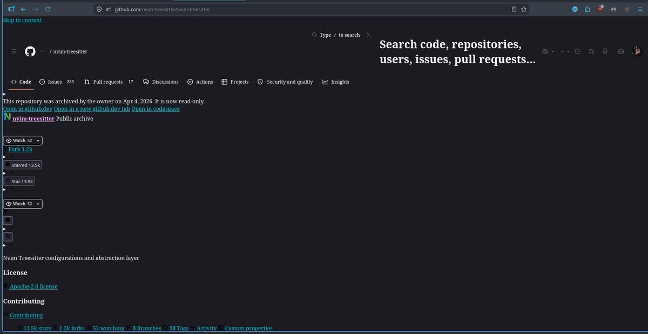Toggle Reader view icon in address bar
The width and height of the screenshot is (648, 334).
514,9
